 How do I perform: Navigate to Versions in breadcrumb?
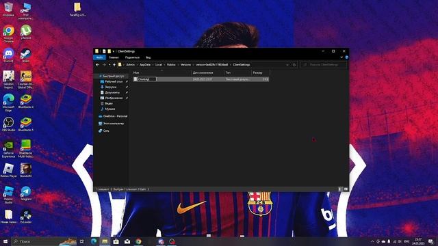[185, 65]
